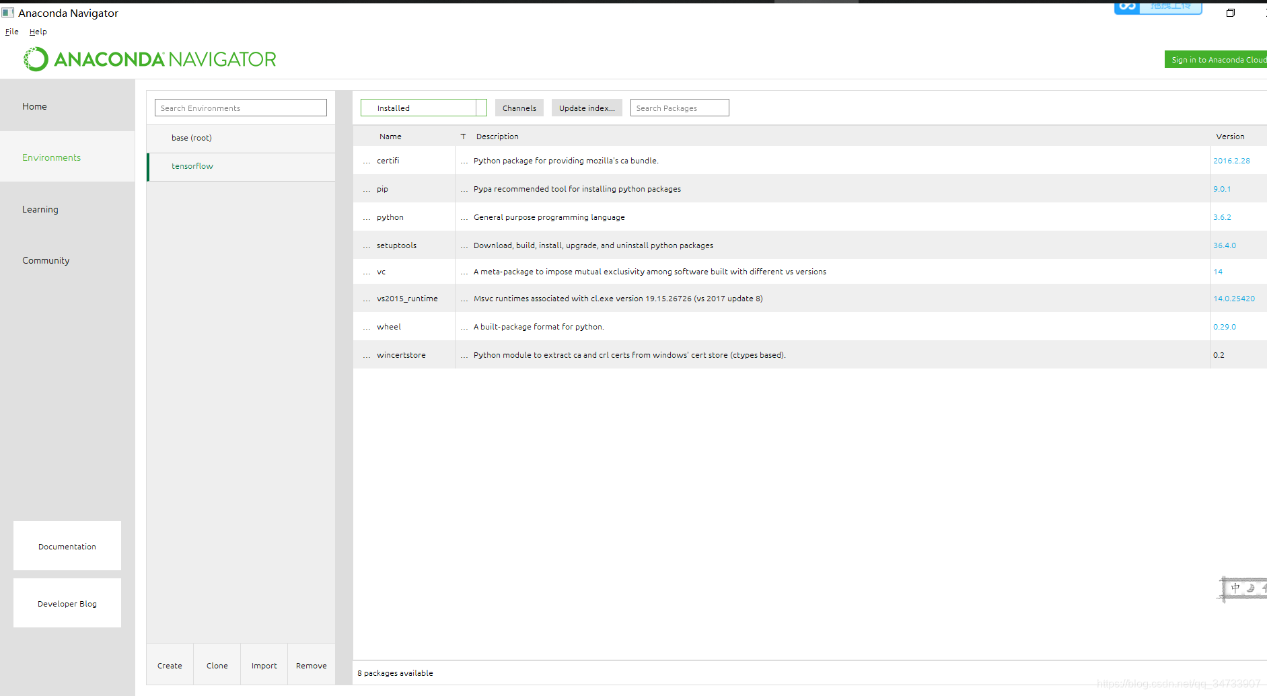Click the certifi package name

[x=388, y=161]
